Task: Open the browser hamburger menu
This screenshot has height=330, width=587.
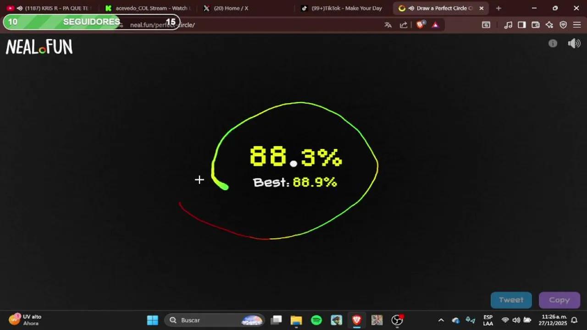Action: click(577, 25)
